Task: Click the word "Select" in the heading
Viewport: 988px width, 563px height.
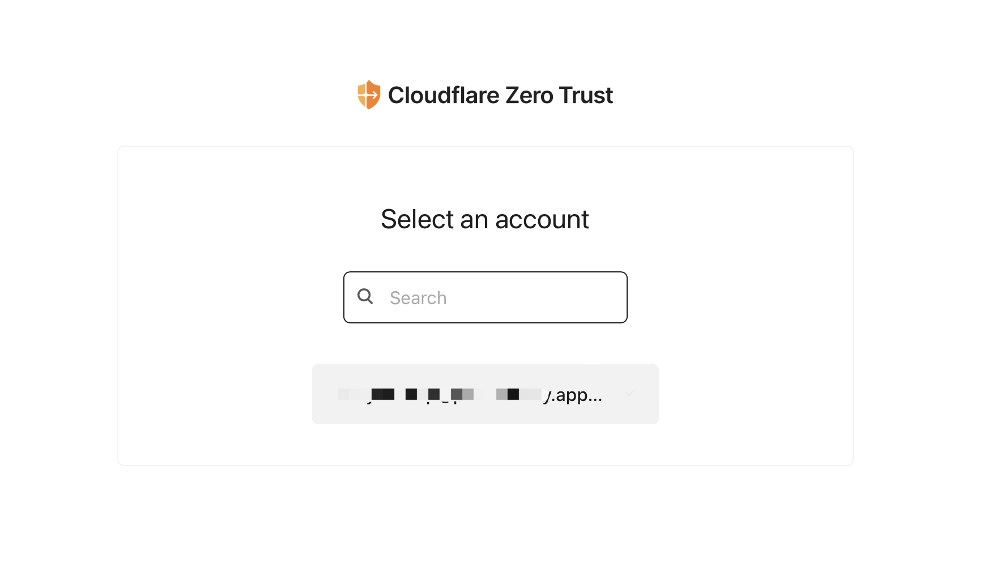Action: coord(417,219)
